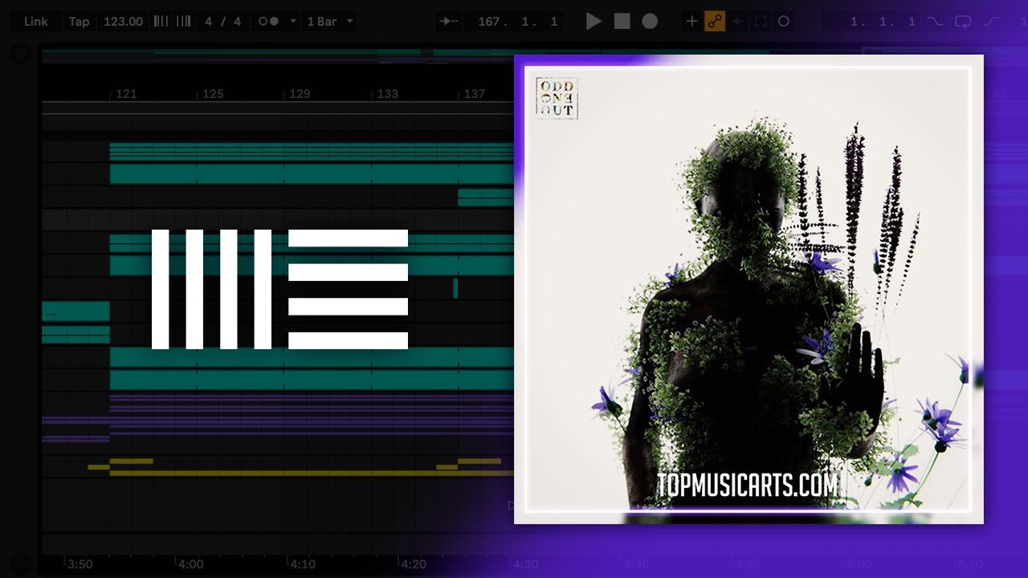
Task: Click the Arrangement Record button
Action: [650, 22]
